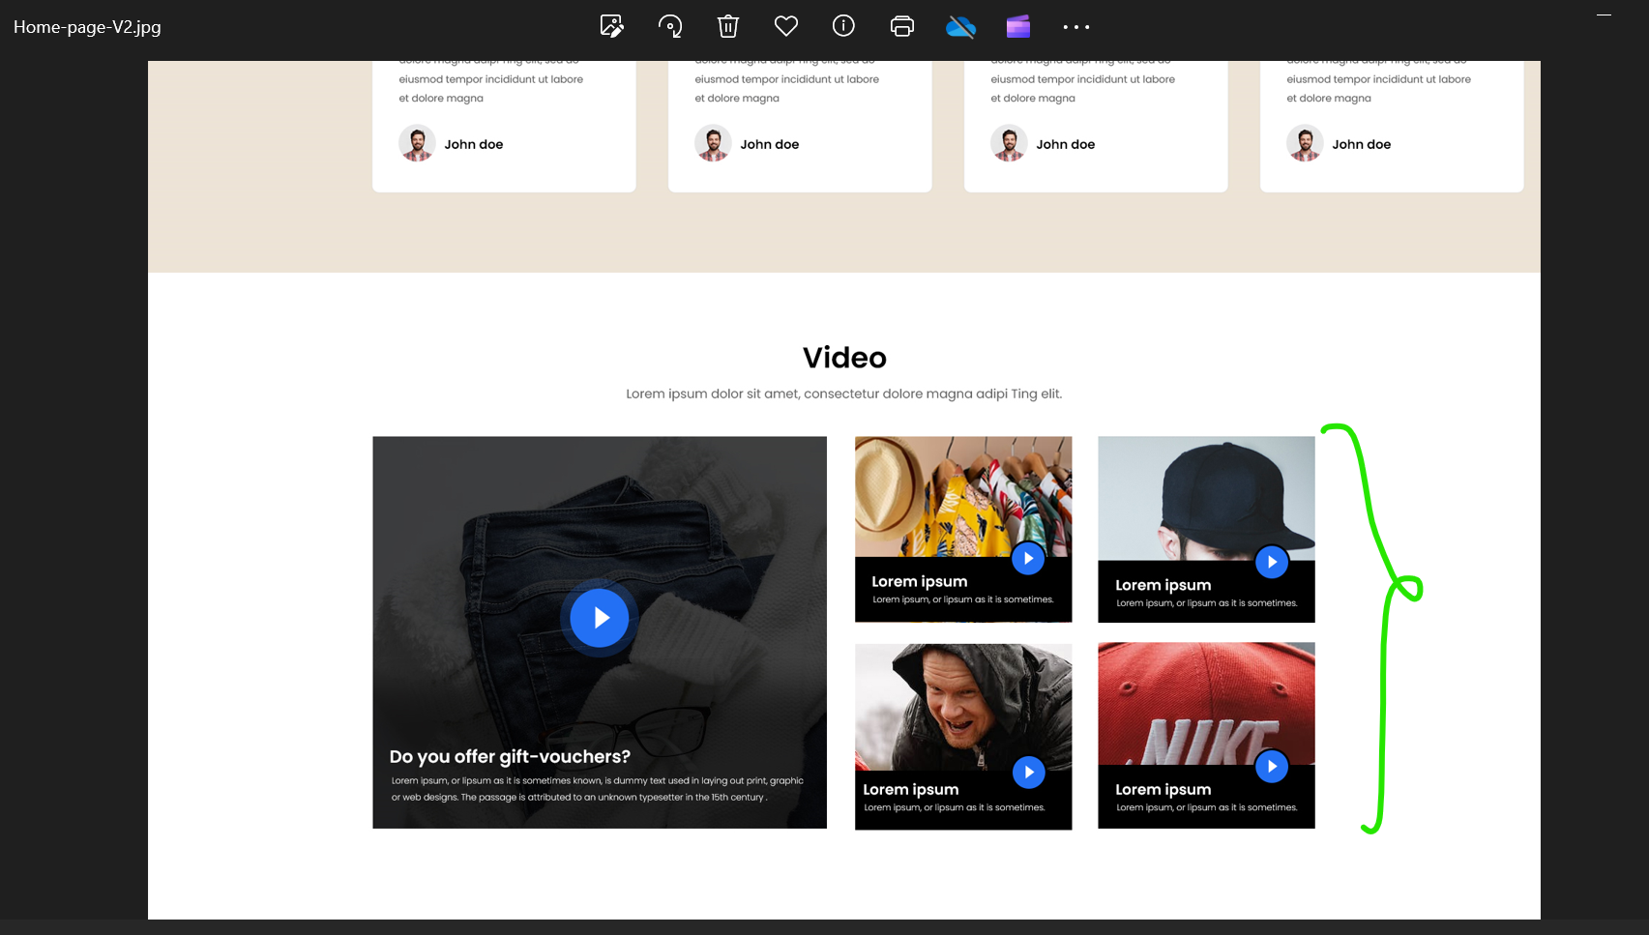Play the black cap video
This screenshot has height=935, width=1649.
coord(1272,562)
